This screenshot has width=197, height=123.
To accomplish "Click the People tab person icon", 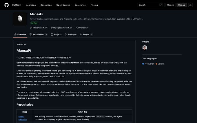I will coord(81,34).
